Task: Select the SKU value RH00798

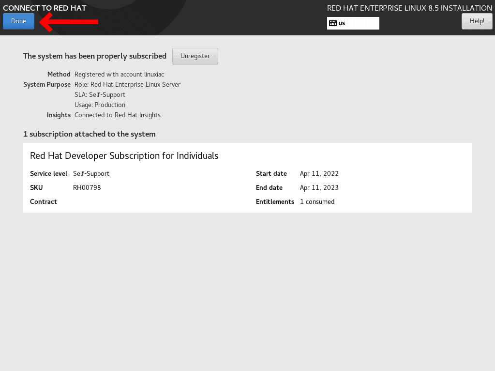Action: 87,188
